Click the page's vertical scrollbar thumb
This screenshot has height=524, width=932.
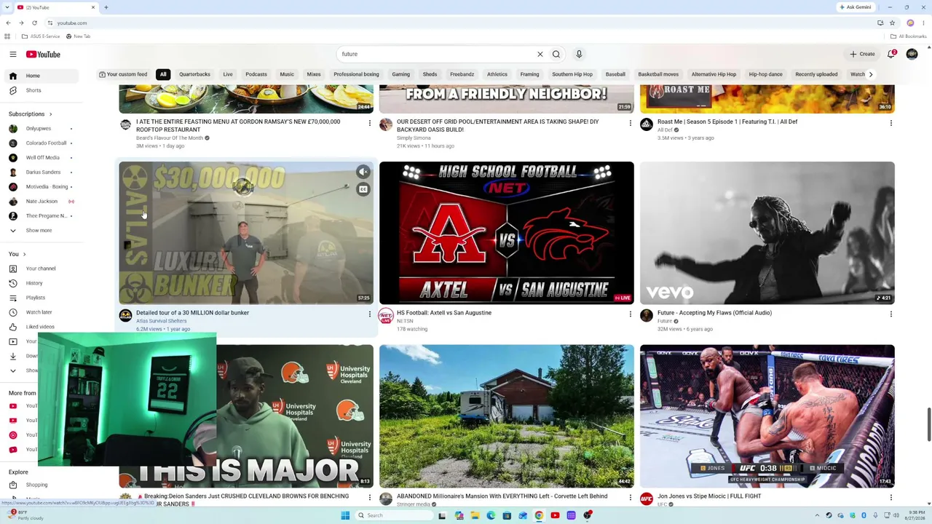pyautogui.click(x=928, y=424)
